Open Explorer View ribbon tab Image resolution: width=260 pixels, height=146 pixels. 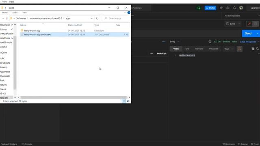[x=24, y=13]
